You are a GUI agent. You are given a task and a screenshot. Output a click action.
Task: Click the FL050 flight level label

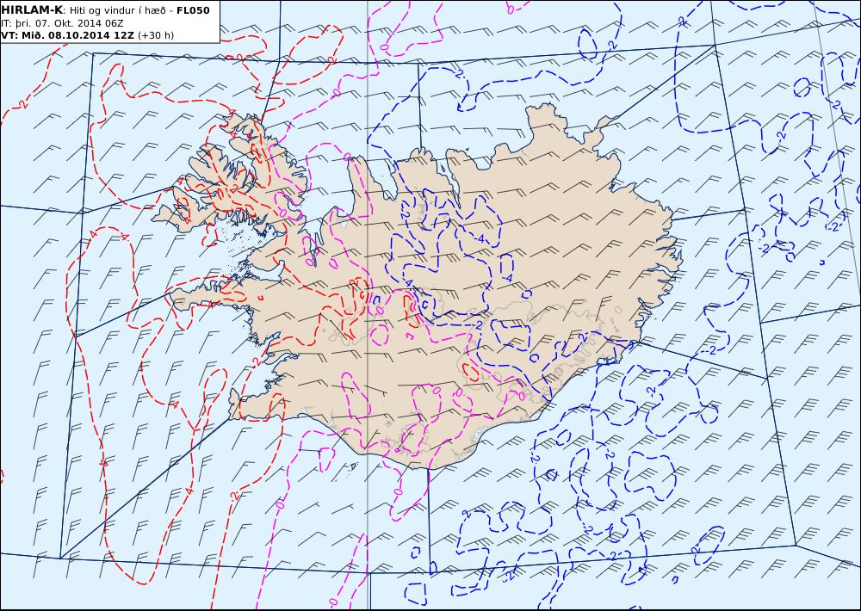[193, 10]
